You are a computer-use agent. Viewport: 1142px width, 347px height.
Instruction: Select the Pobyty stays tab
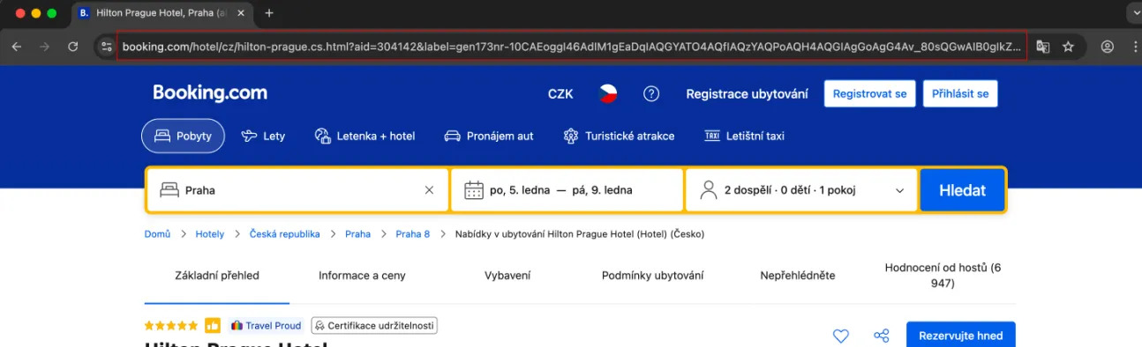coord(183,137)
